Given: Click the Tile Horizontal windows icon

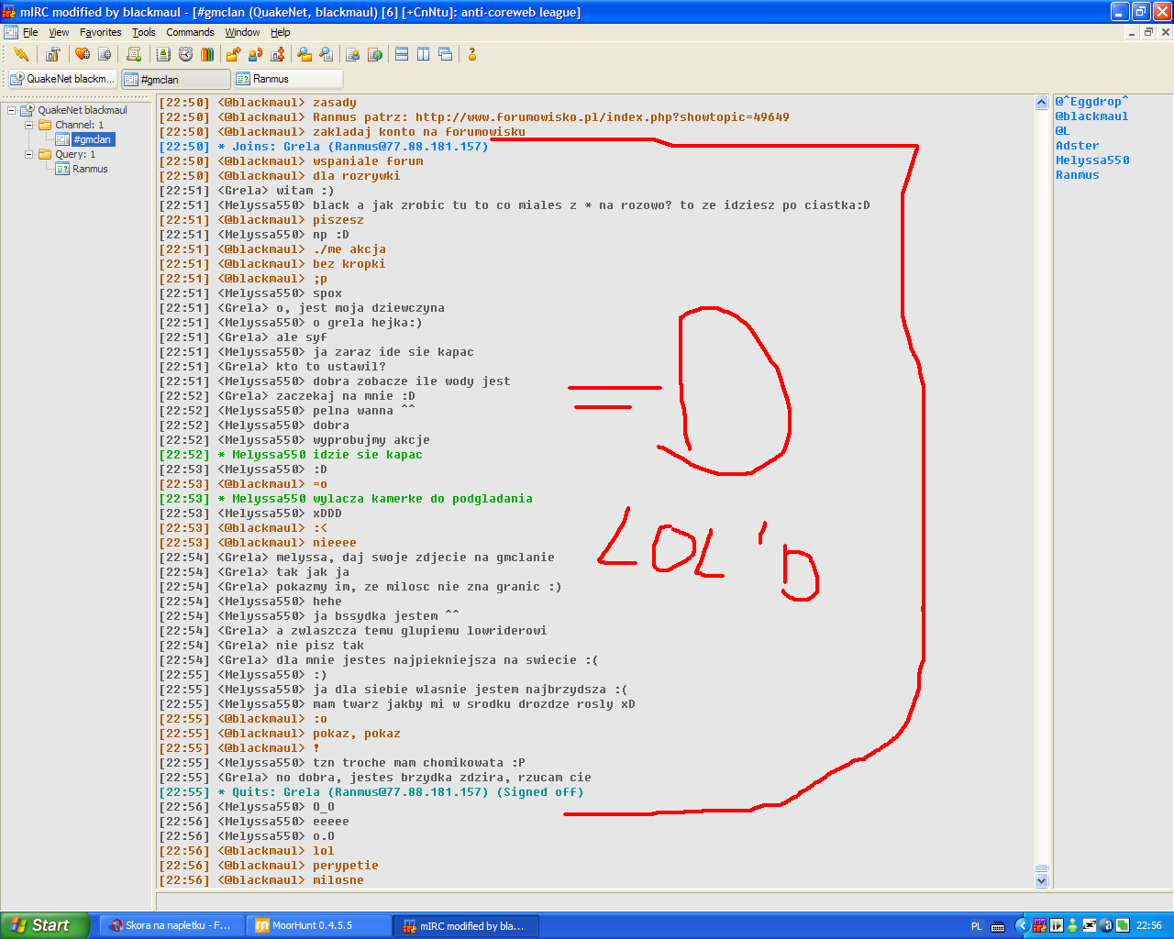Looking at the screenshot, I should [x=402, y=54].
